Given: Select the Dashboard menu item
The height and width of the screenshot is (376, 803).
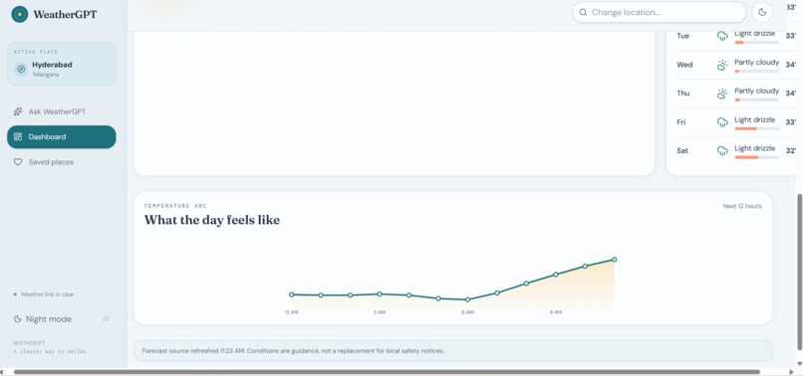Looking at the screenshot, I should click(62, 136).
